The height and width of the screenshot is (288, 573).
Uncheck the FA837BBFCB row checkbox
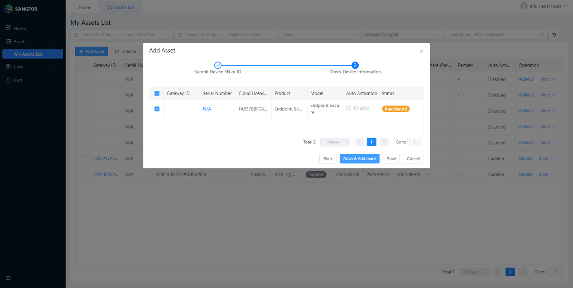point(157,109)
